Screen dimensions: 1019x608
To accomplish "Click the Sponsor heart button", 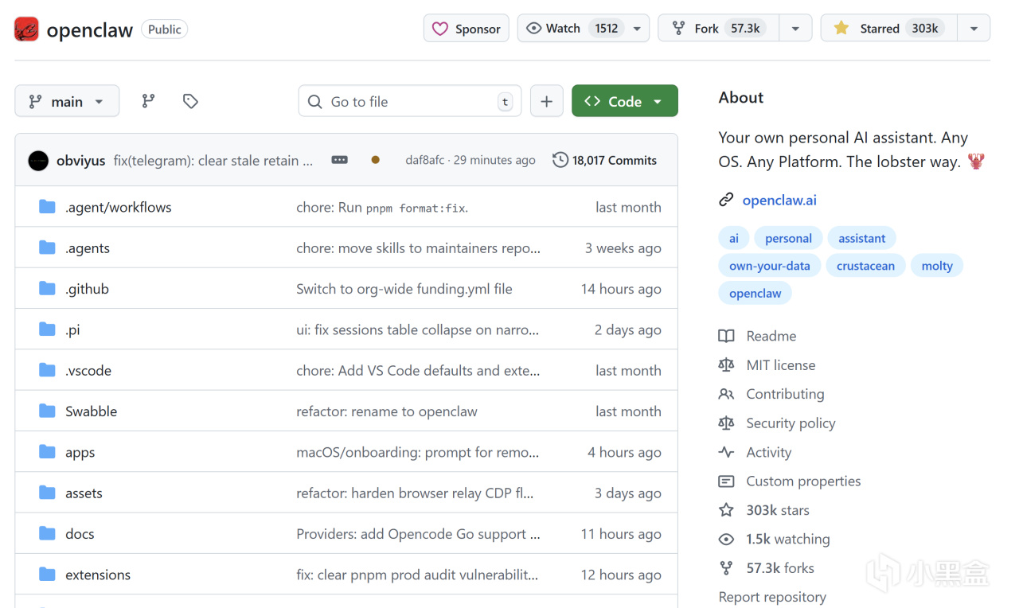I will (466, 29).
